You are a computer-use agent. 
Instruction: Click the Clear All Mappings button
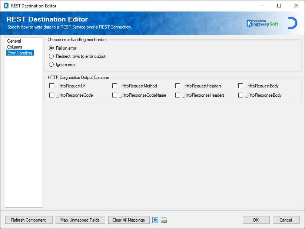pos(129,220)
